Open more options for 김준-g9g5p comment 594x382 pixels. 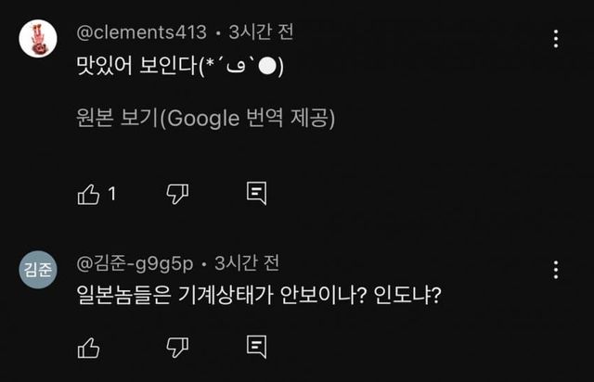click(556, 270)
